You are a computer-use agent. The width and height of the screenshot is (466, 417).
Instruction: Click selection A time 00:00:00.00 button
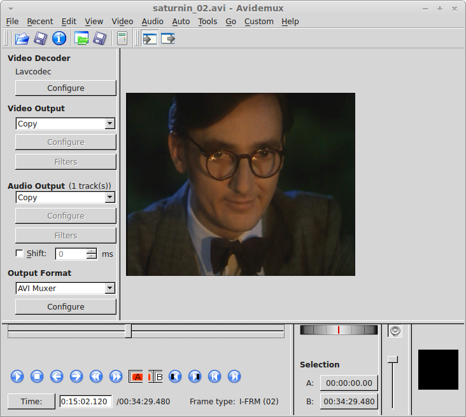pyautogui.click(x=349, y=383)
